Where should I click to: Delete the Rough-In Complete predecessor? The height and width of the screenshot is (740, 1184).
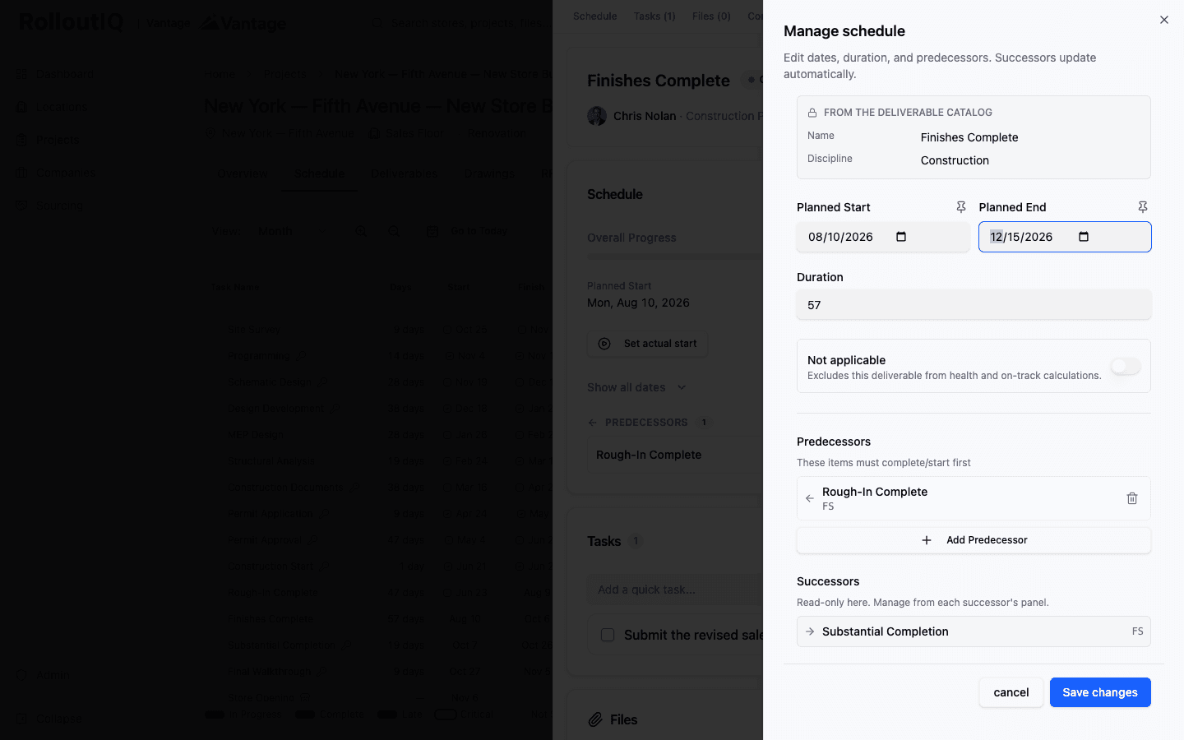(1131, 498)
